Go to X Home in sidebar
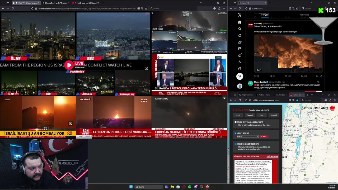 click(240, 22)
